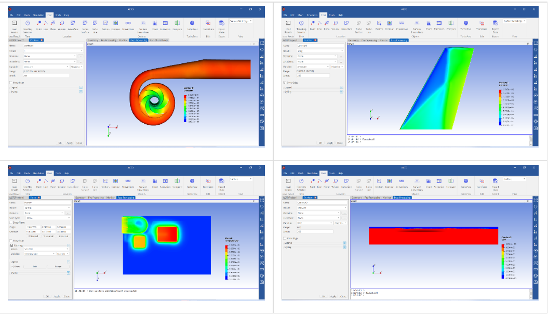Image resolution: width=548 pixels, height=314 pixels.
Task: Open Variable pressure dropdown in top-left window
Action: pyautogui.click(x=46, y=67)
